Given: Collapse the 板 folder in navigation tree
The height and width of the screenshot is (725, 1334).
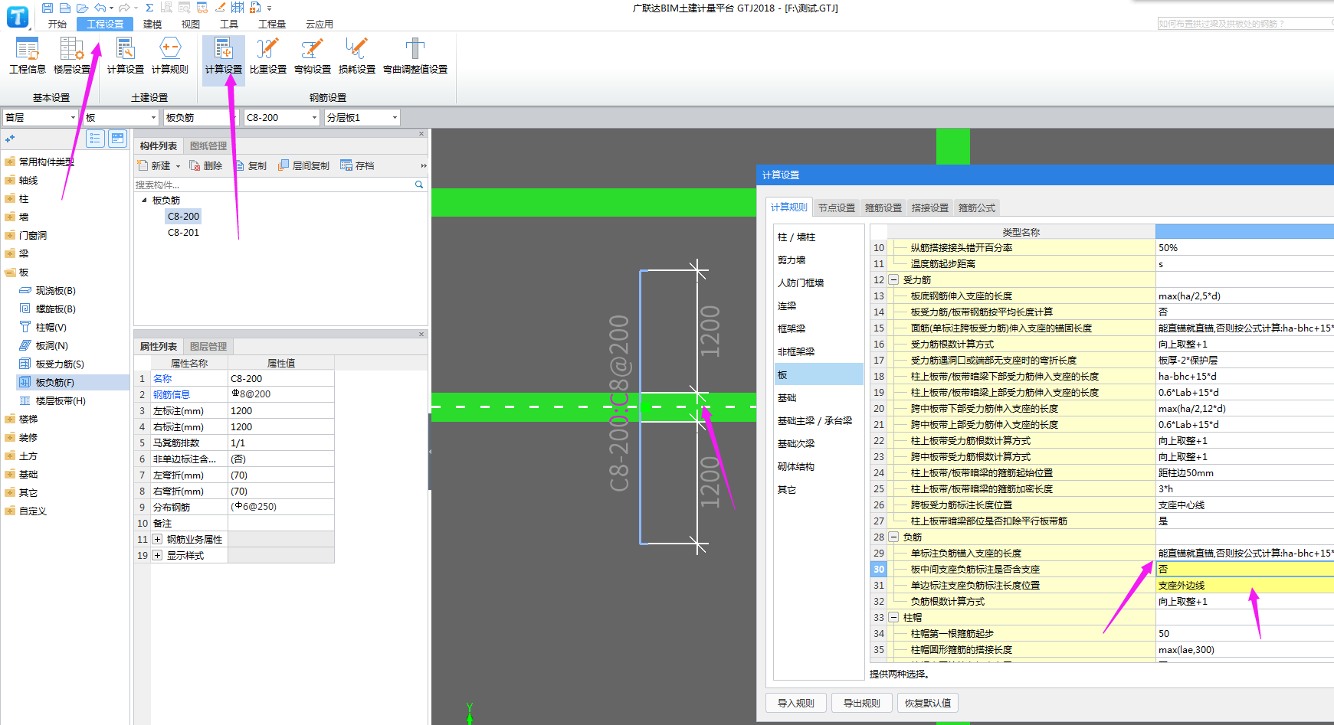Looking at the screenshot, I should (10, 273).
